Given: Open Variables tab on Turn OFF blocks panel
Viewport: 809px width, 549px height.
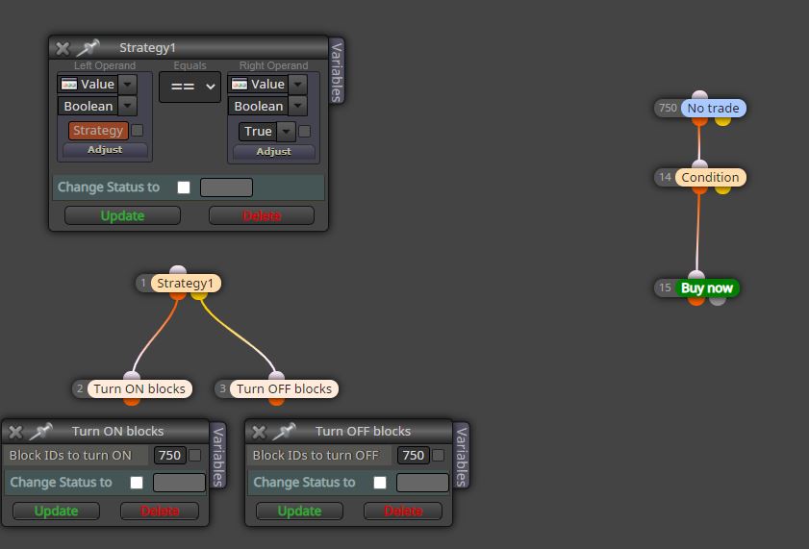Looking at the screenshot, I should 462,456.
